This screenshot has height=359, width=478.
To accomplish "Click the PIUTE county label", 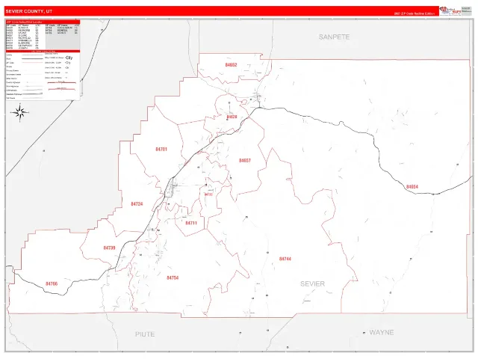I will point(145,334).
